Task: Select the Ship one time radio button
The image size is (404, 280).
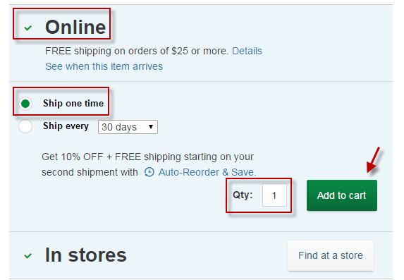Action: pyautogui.click(x=25, y=104)
